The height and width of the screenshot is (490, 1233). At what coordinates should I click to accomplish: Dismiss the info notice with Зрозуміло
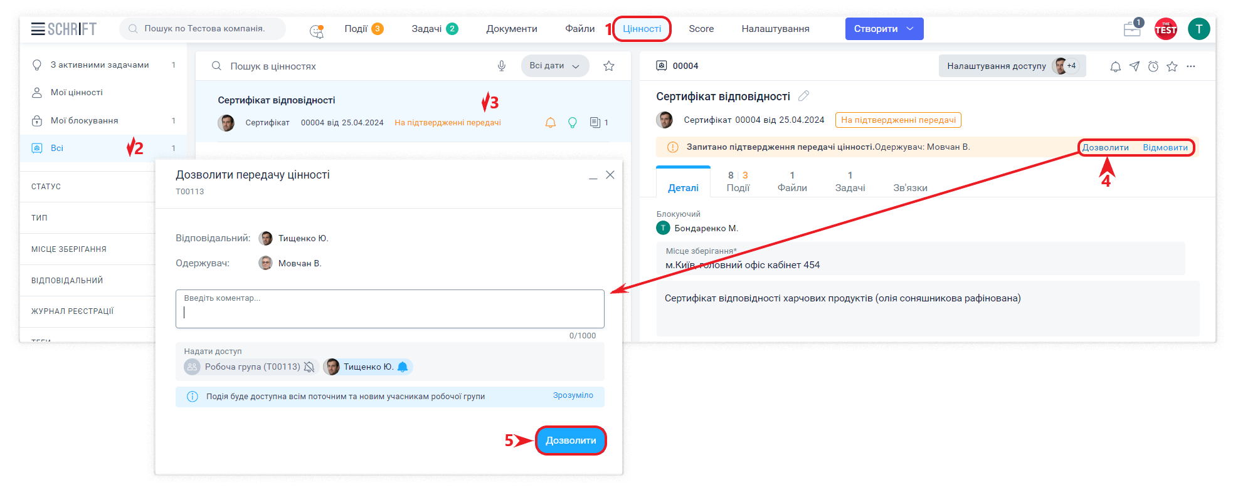point(573,395)
